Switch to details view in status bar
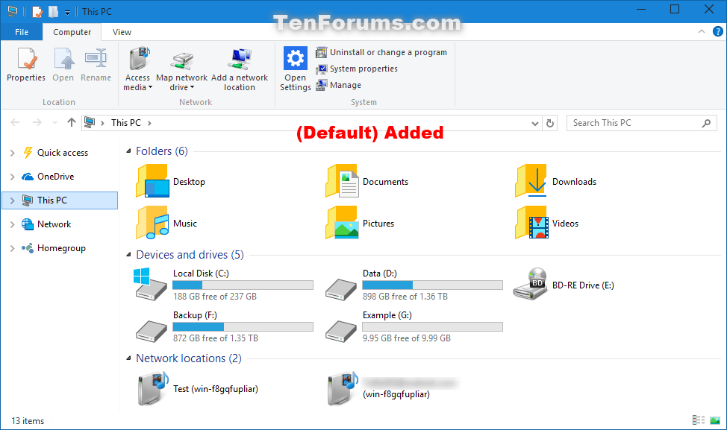This screenshot has height=430, width=727. coord(699,420)
